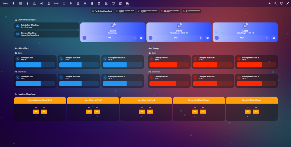Open the lightbulb view in top bar
Image resolution: width=291 pixels, height=147 pixels.
13,3
